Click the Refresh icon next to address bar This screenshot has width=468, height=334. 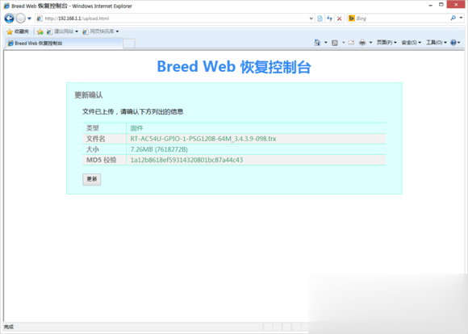coord(329,19)
